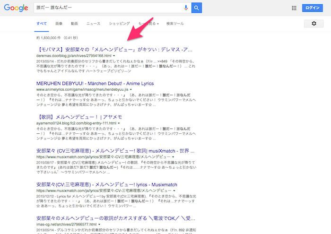Switch to the ショッピング tab
This screenshot has width=331, height=234.
point(119,23)
